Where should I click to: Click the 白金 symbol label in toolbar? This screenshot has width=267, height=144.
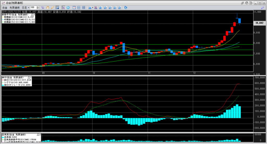click(5, 8)
